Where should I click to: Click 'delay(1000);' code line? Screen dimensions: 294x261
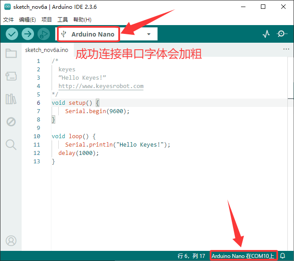tap(79, 153)
